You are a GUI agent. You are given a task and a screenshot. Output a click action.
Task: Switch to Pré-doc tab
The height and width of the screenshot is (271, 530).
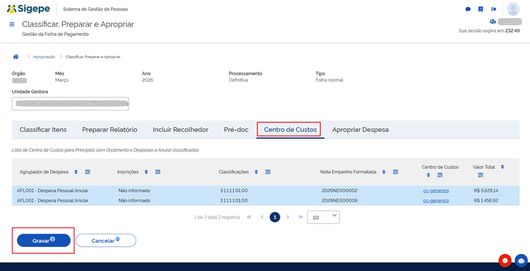coord(236,130)
